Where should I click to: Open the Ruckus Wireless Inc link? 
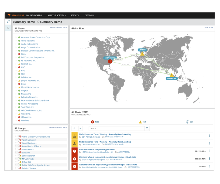coord(29,104)
